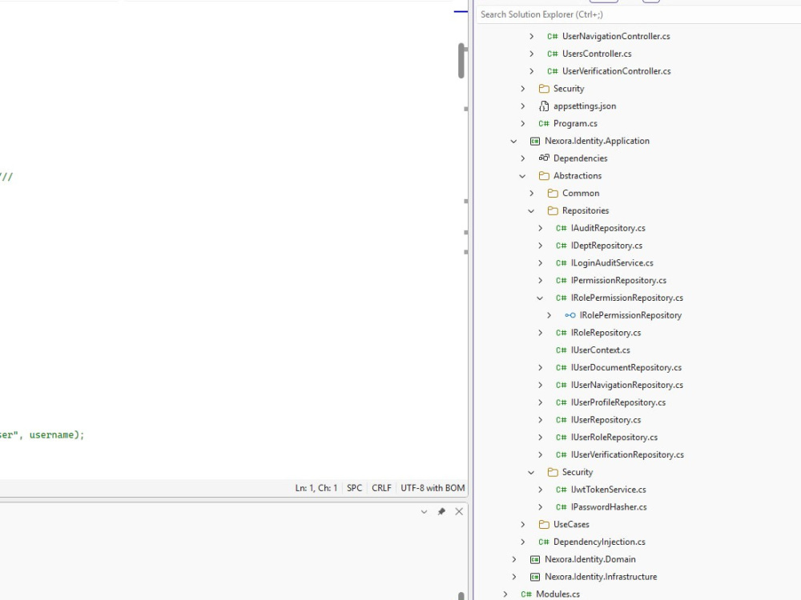This screenshot has height=600, width=801.
Task: Select IUserRoleRepository.cs file
Action: [x=614, y=438]
